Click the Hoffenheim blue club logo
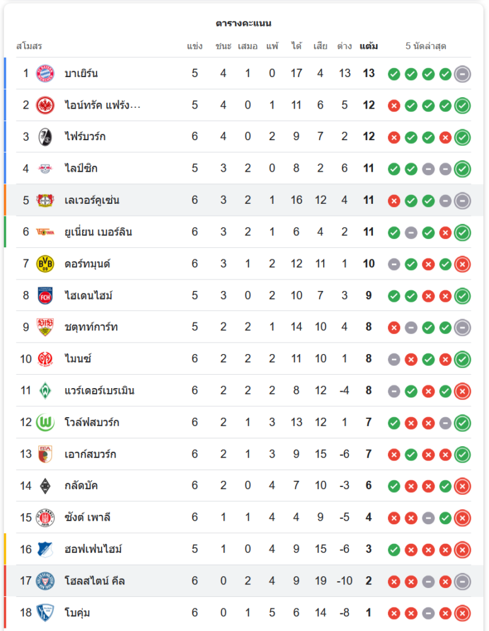Viewport: 489px width, 631px height. click(x=45, y=549)
